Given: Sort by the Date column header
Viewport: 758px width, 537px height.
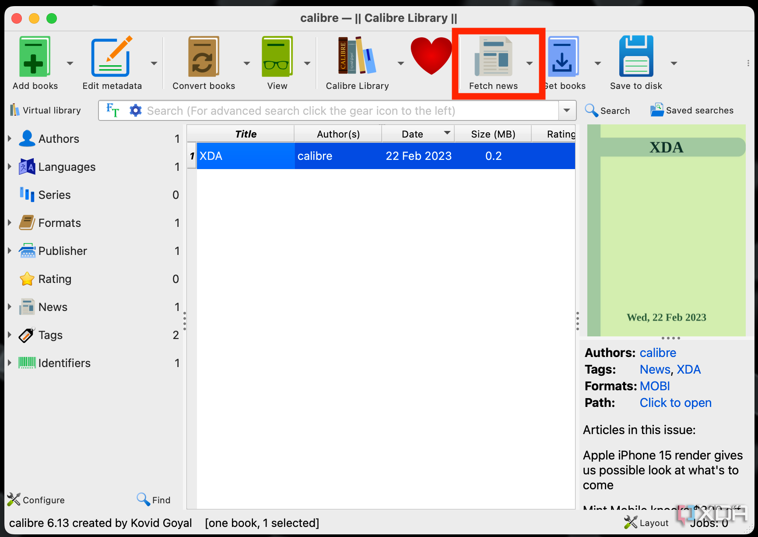Looking at the screenshot, I should pyautogui.click(x=418, y=134).
